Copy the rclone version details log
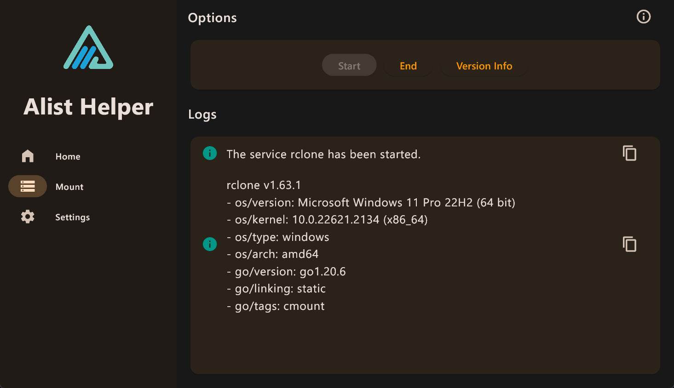This screenshot has height=388, width=674. click(x=629, y=244)
